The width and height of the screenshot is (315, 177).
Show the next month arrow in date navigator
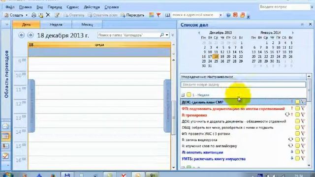[x=293, y=33]
